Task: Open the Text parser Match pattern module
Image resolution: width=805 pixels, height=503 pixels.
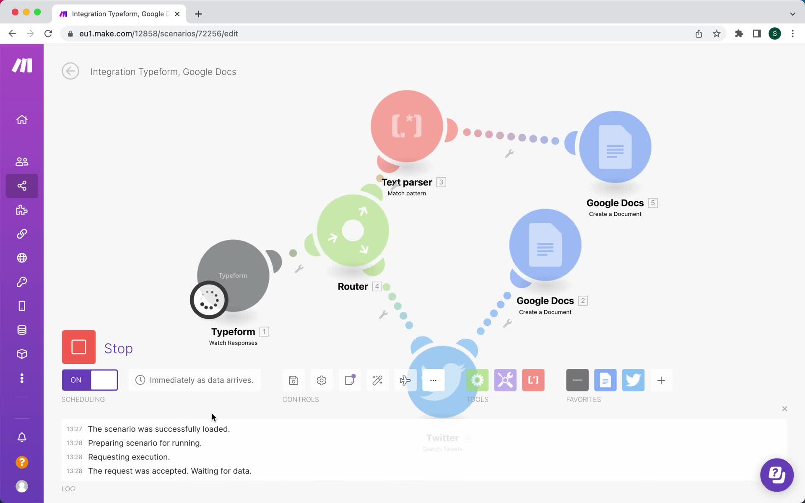Action: tap(407, 126)
